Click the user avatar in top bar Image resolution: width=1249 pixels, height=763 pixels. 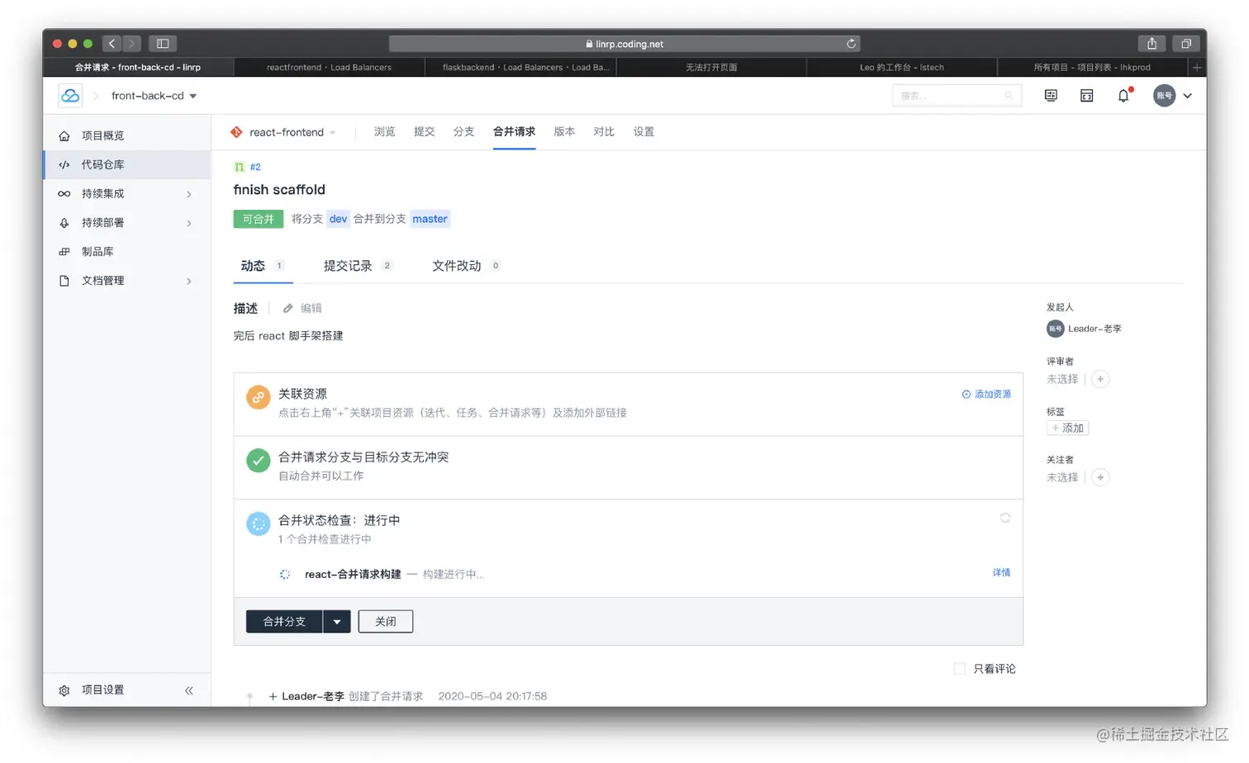click(1165, 96)
